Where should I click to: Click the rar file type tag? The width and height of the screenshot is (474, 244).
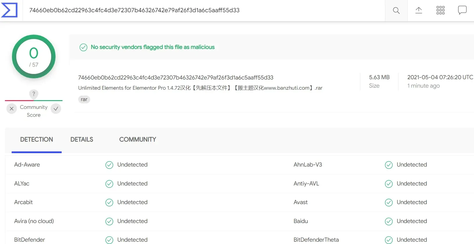(84, 100)
